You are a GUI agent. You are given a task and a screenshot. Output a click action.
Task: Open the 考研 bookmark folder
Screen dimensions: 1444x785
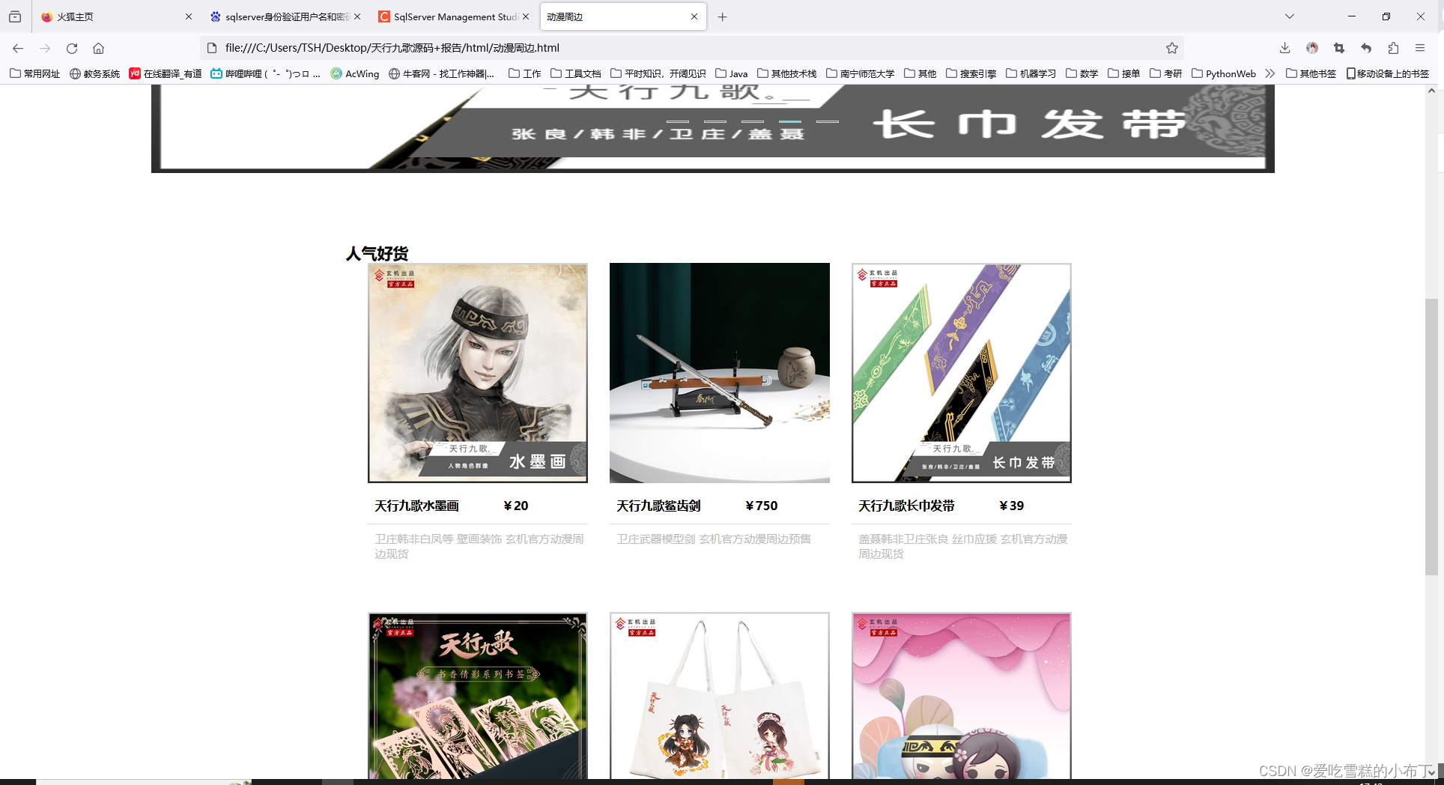1166,73
